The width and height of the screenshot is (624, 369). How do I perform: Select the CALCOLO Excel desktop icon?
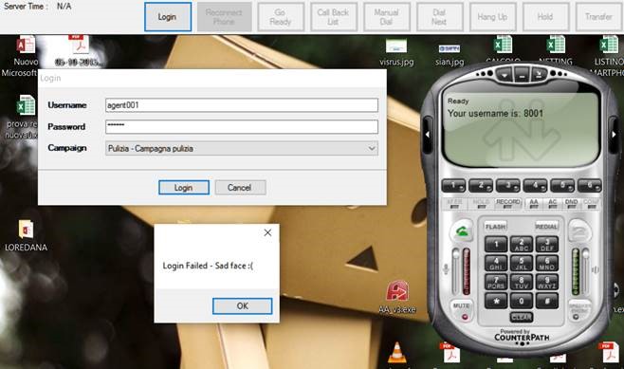(x=503, y=50)
